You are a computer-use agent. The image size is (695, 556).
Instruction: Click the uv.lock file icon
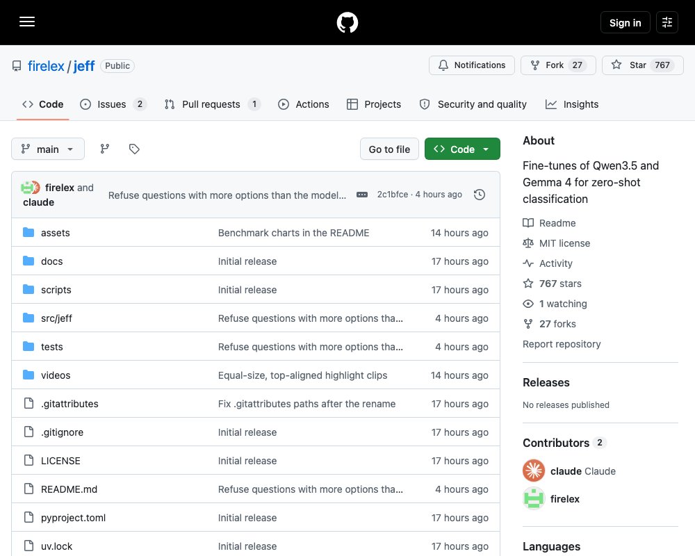tap(28, 546)
